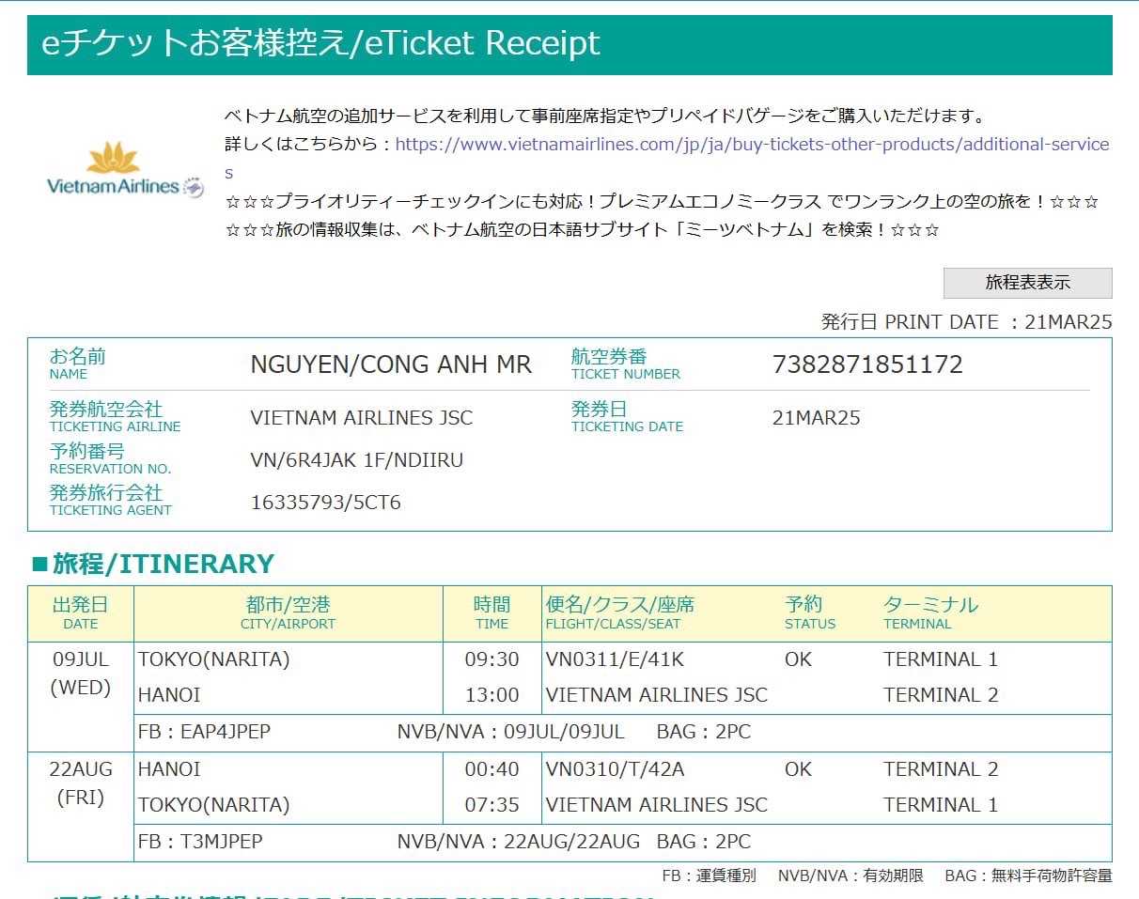
Task: Select reservation number VN/6R4JAK 1F/NDIIRU
Action: [x=356, y=460]
